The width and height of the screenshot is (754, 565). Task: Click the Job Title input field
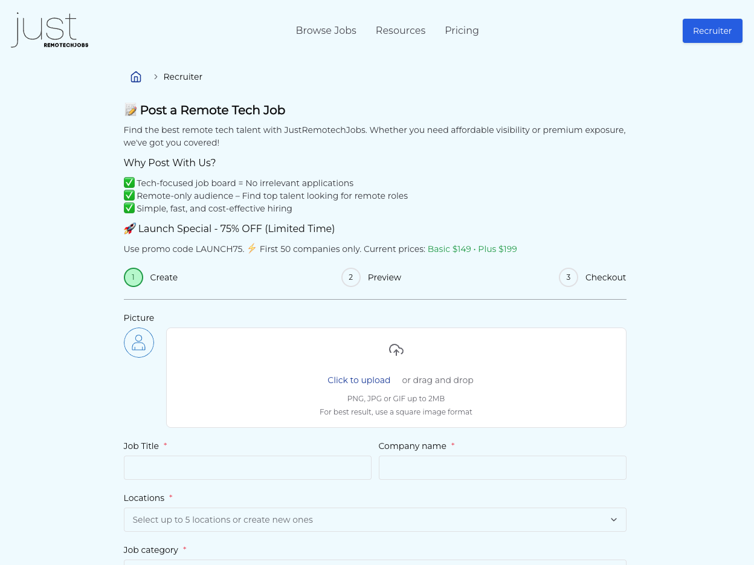click(x=247, y=468)
